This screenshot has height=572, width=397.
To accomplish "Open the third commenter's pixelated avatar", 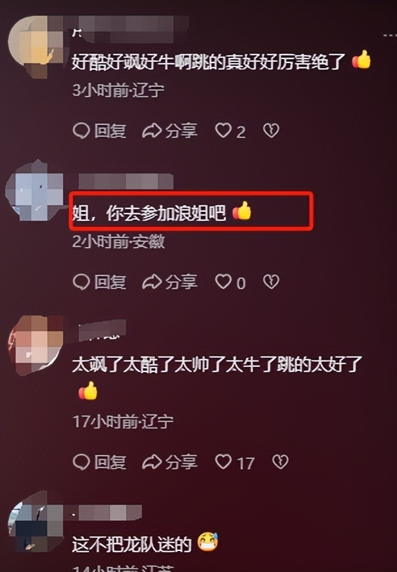I will (x=35, y=345).
